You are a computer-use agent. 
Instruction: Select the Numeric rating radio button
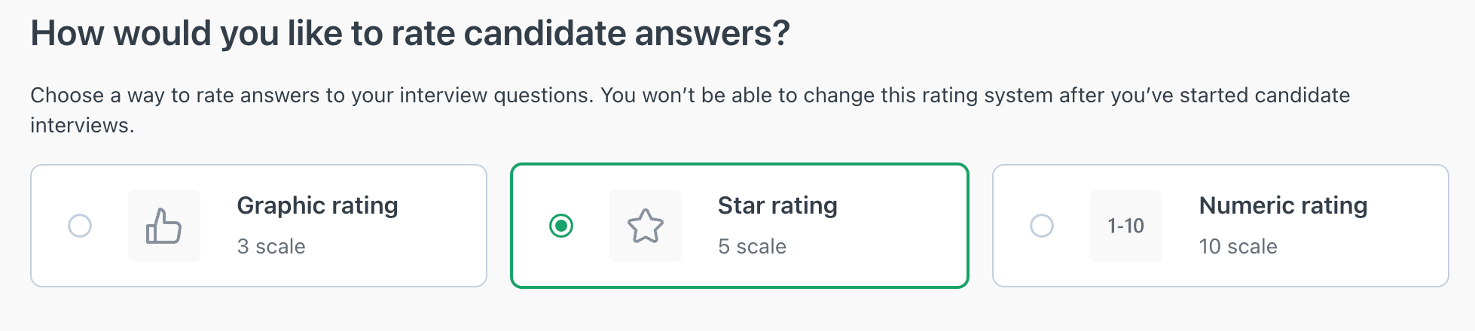pos(1042,226)
